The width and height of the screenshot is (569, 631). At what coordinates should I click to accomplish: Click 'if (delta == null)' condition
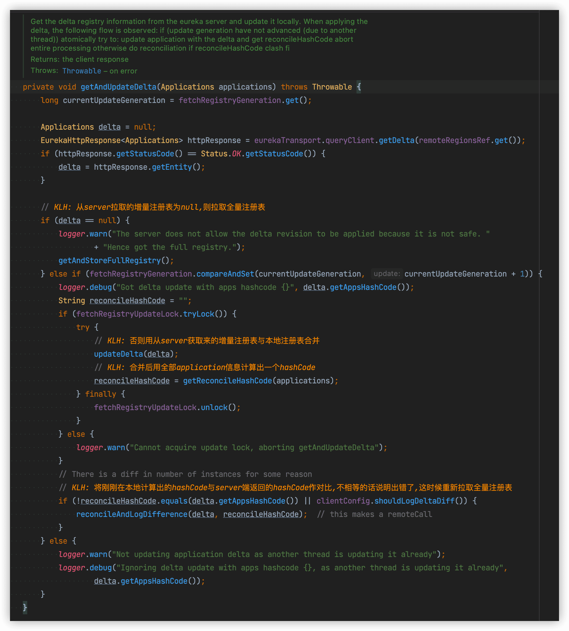click(80, 220)
